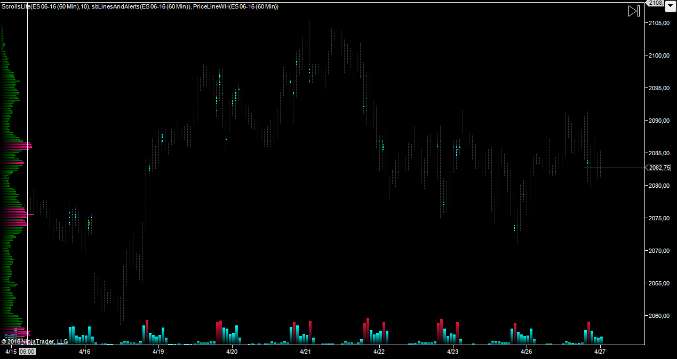Click the scroll-to-latest-bar arrow icon
Image resolution: width=677 pixels, height=359 pixels.
point(633,11)
